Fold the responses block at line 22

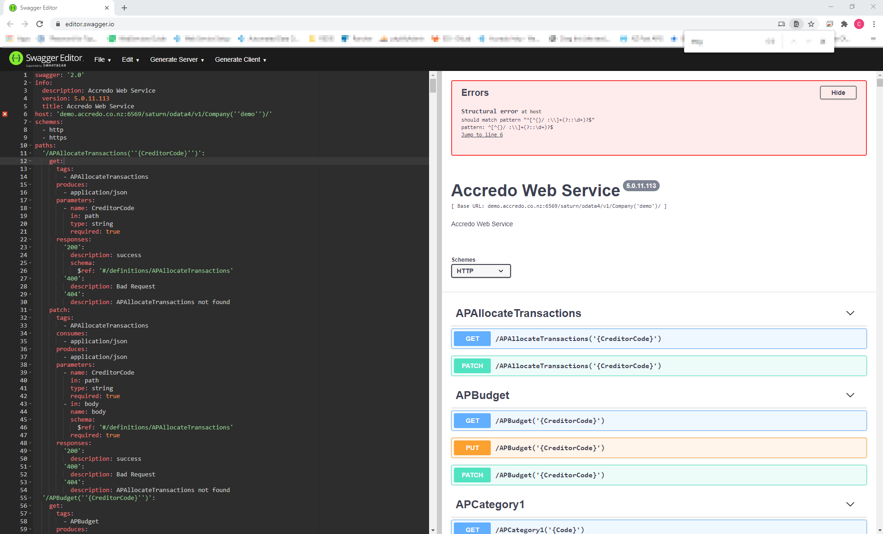point(30,240)
